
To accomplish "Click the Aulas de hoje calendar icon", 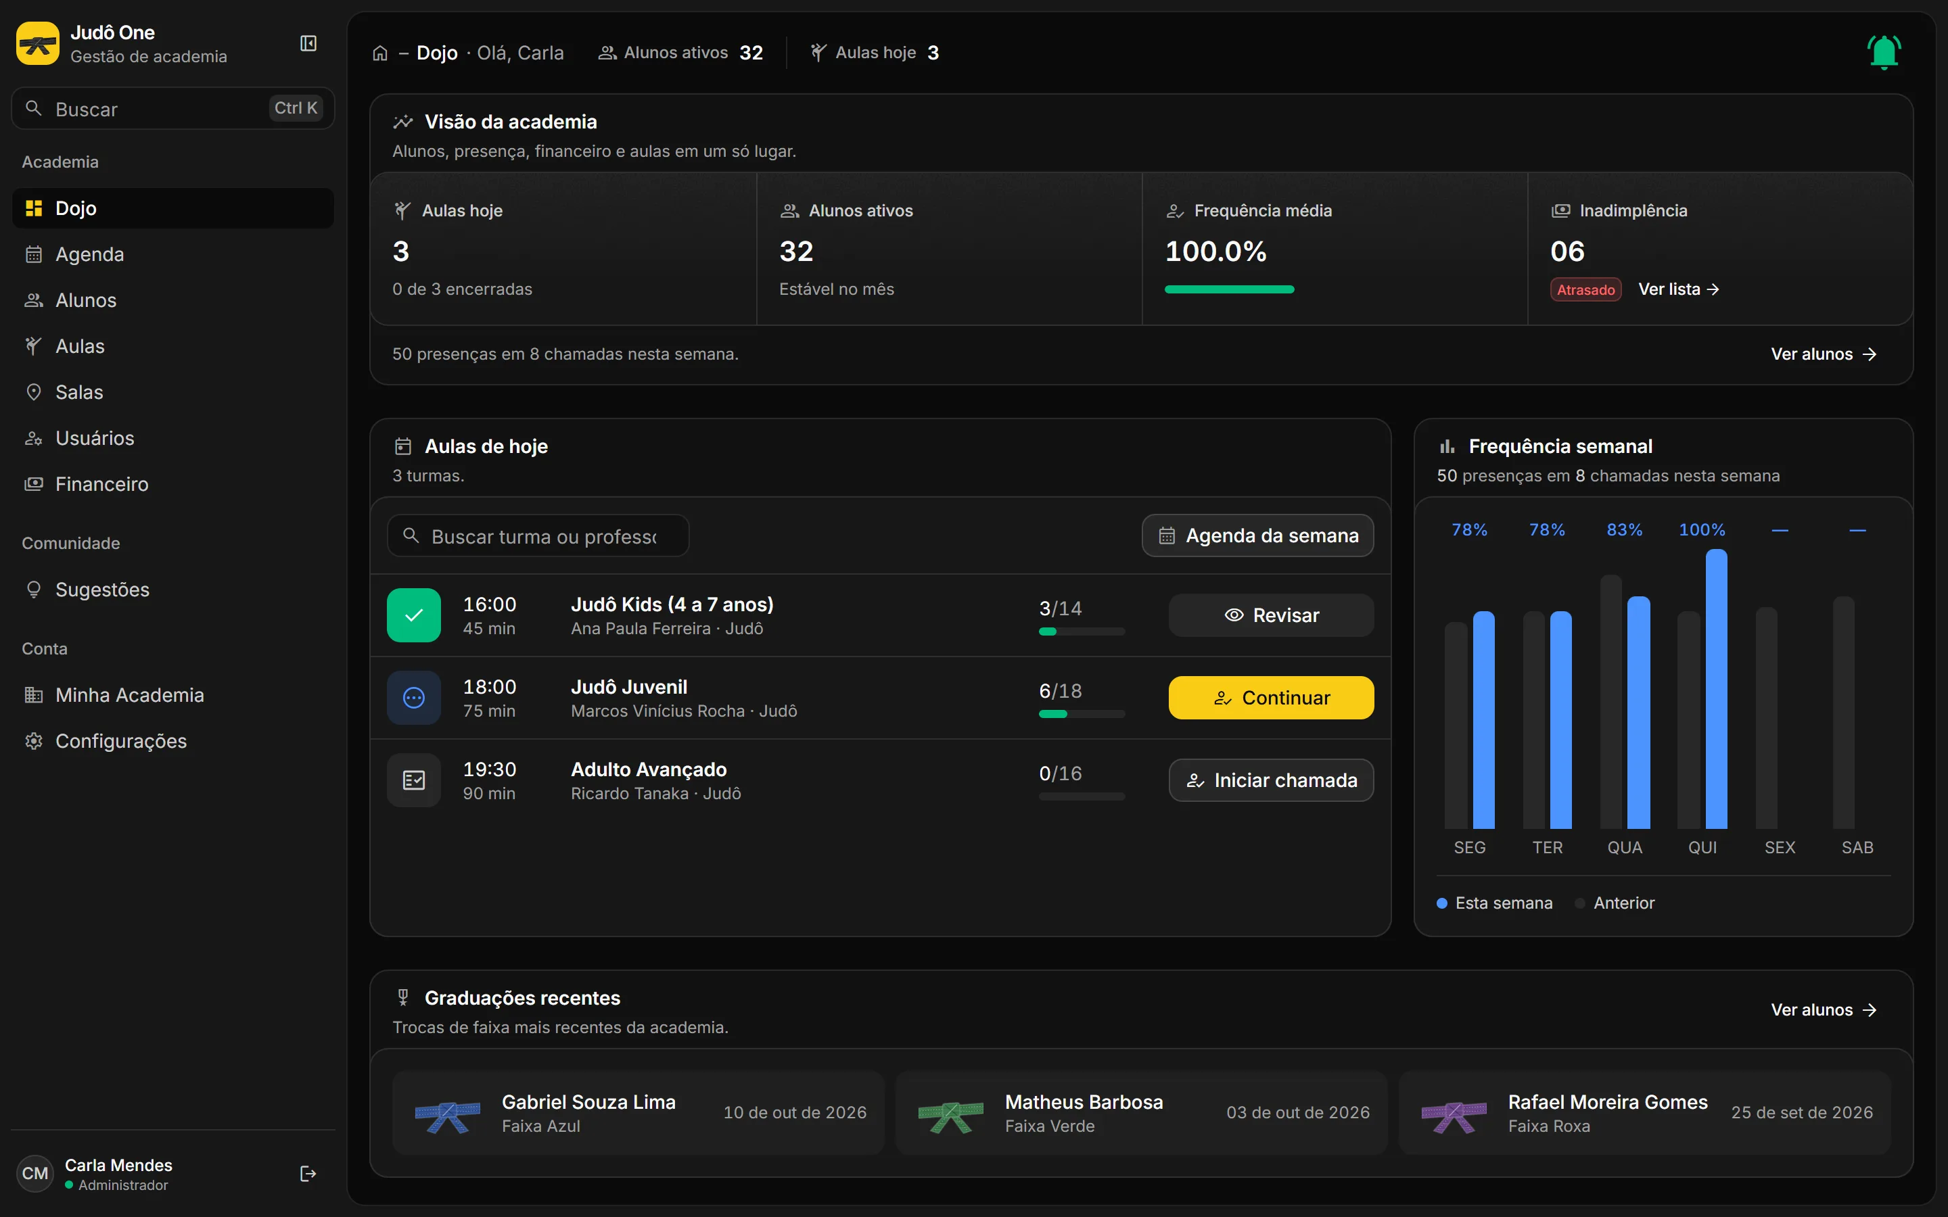I will [403, 446].
